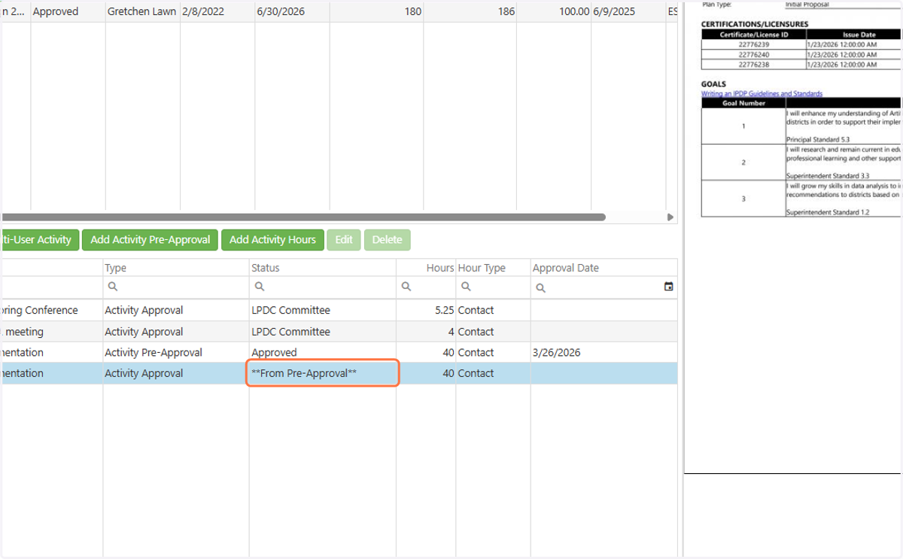This screenshot has height=559, width=903.
Task: Sort by Hour Type column header
Action: (x=493, y=268)
